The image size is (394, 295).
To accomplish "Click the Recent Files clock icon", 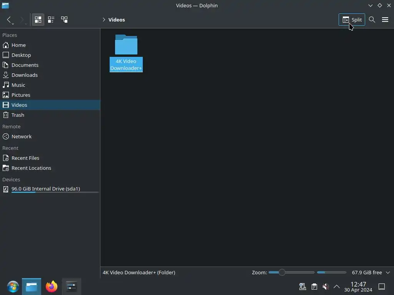I will coord(6,158).
